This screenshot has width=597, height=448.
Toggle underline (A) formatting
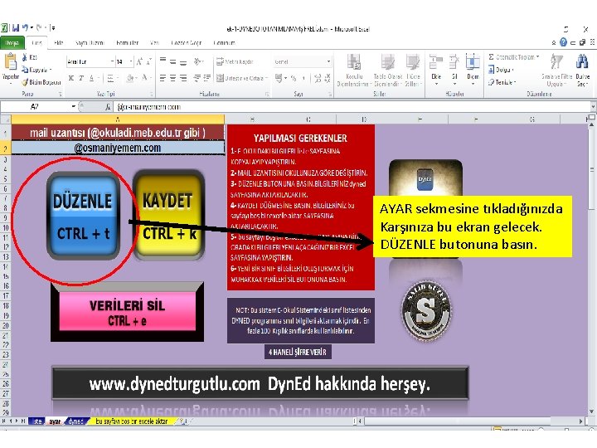coord(91,78)
